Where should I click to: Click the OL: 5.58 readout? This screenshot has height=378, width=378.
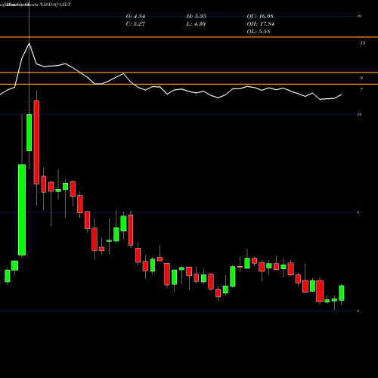pos(259,32)
